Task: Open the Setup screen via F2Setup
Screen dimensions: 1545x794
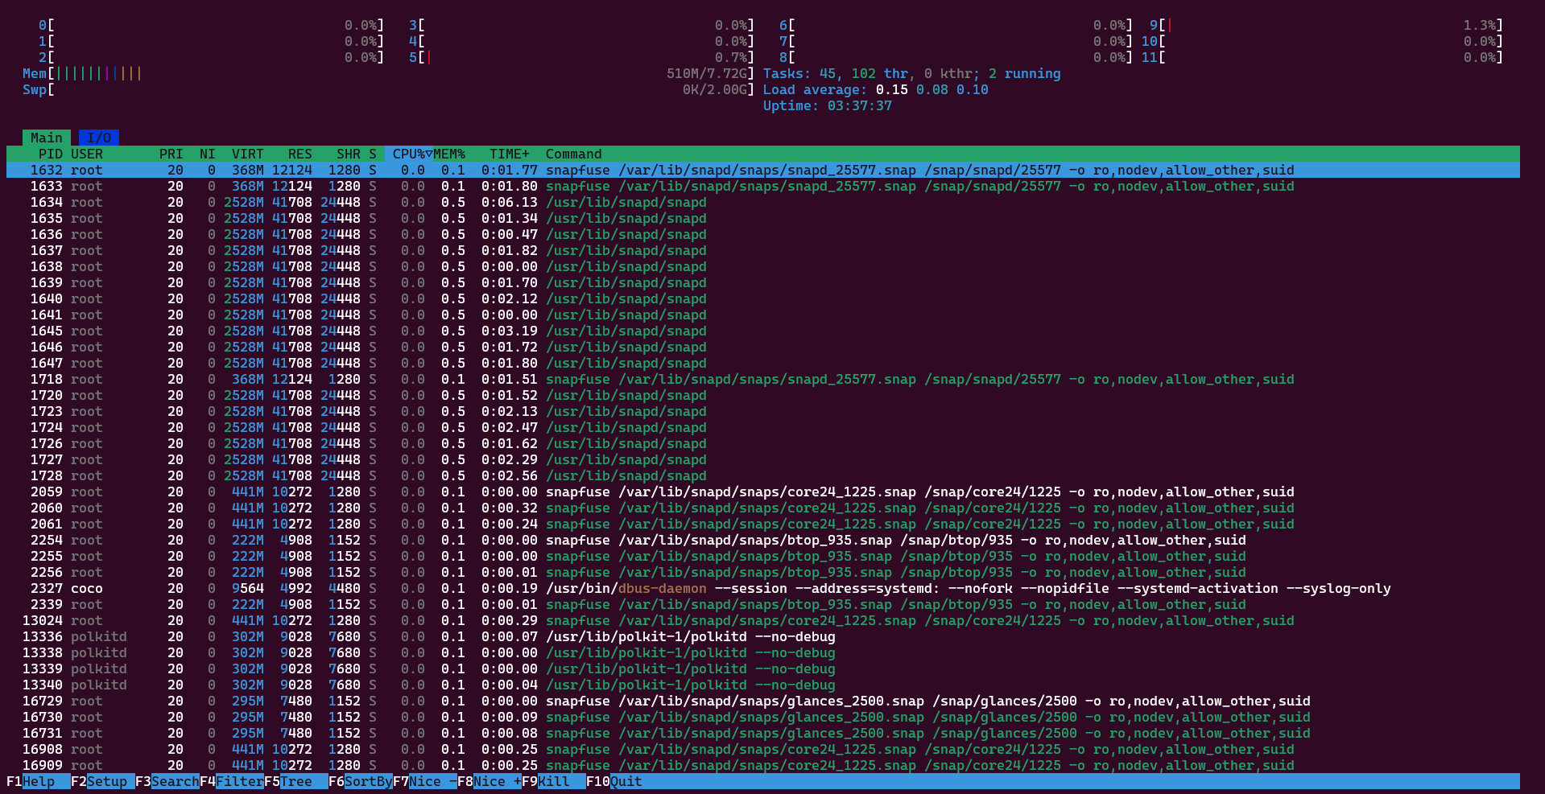Action: pos(97,781)
